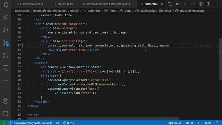The image size is (222, 125).
Task: Open extensions breadcrumb dropdown
Action: (x=22, y=11)
